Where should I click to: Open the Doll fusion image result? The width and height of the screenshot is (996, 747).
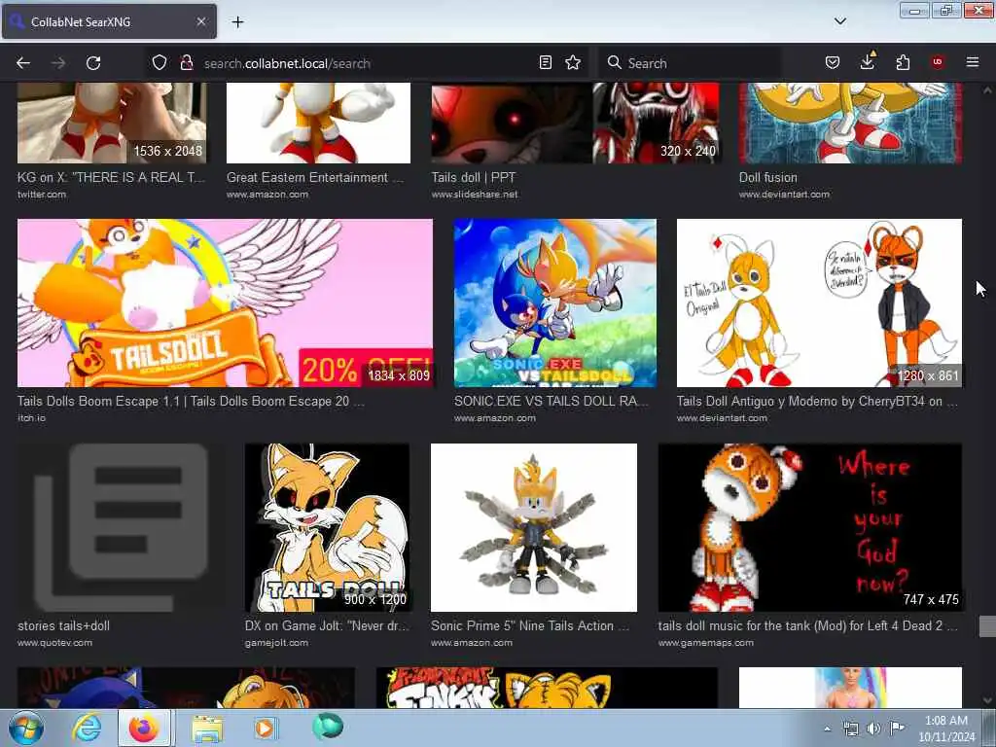click(850, 124)
